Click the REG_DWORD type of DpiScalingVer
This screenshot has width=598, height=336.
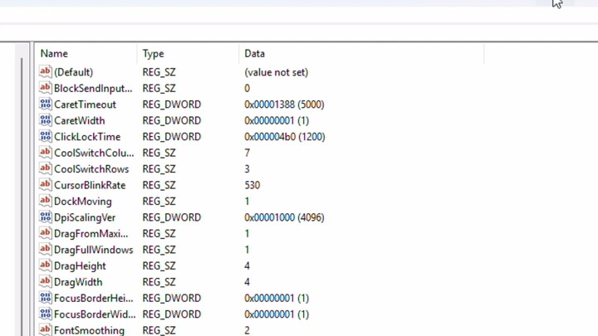tap(172, 217)
